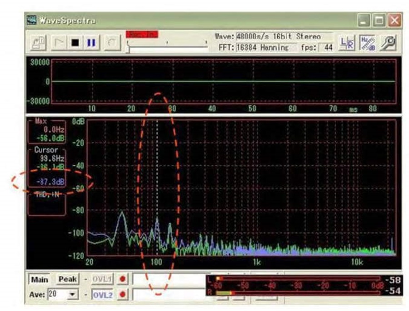
Task: Toggle the Hz/dB measurement scale icon
Action: (x=367, y=43)
